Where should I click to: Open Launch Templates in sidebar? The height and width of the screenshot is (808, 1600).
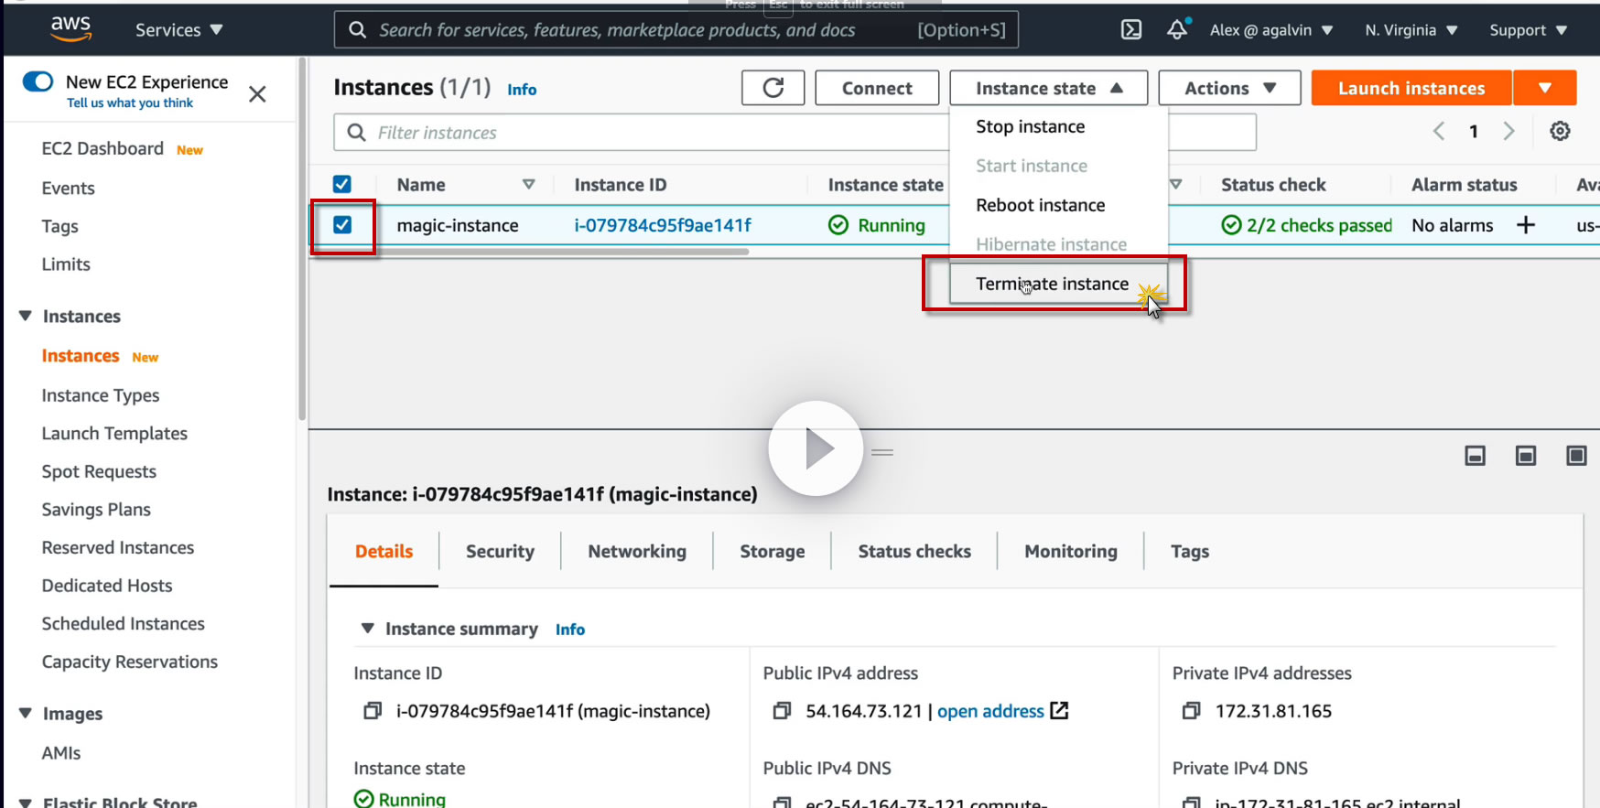[x=114, y=433]
